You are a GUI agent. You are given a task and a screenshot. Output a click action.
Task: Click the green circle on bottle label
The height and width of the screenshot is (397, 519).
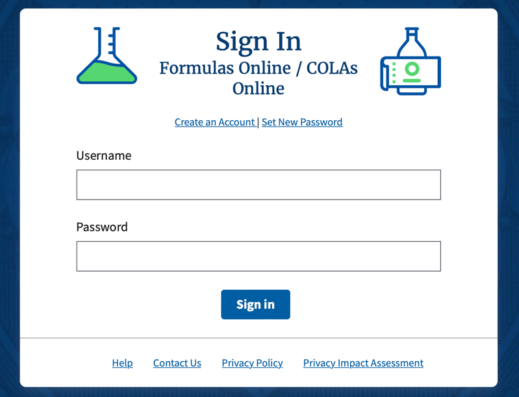(412, 68)
